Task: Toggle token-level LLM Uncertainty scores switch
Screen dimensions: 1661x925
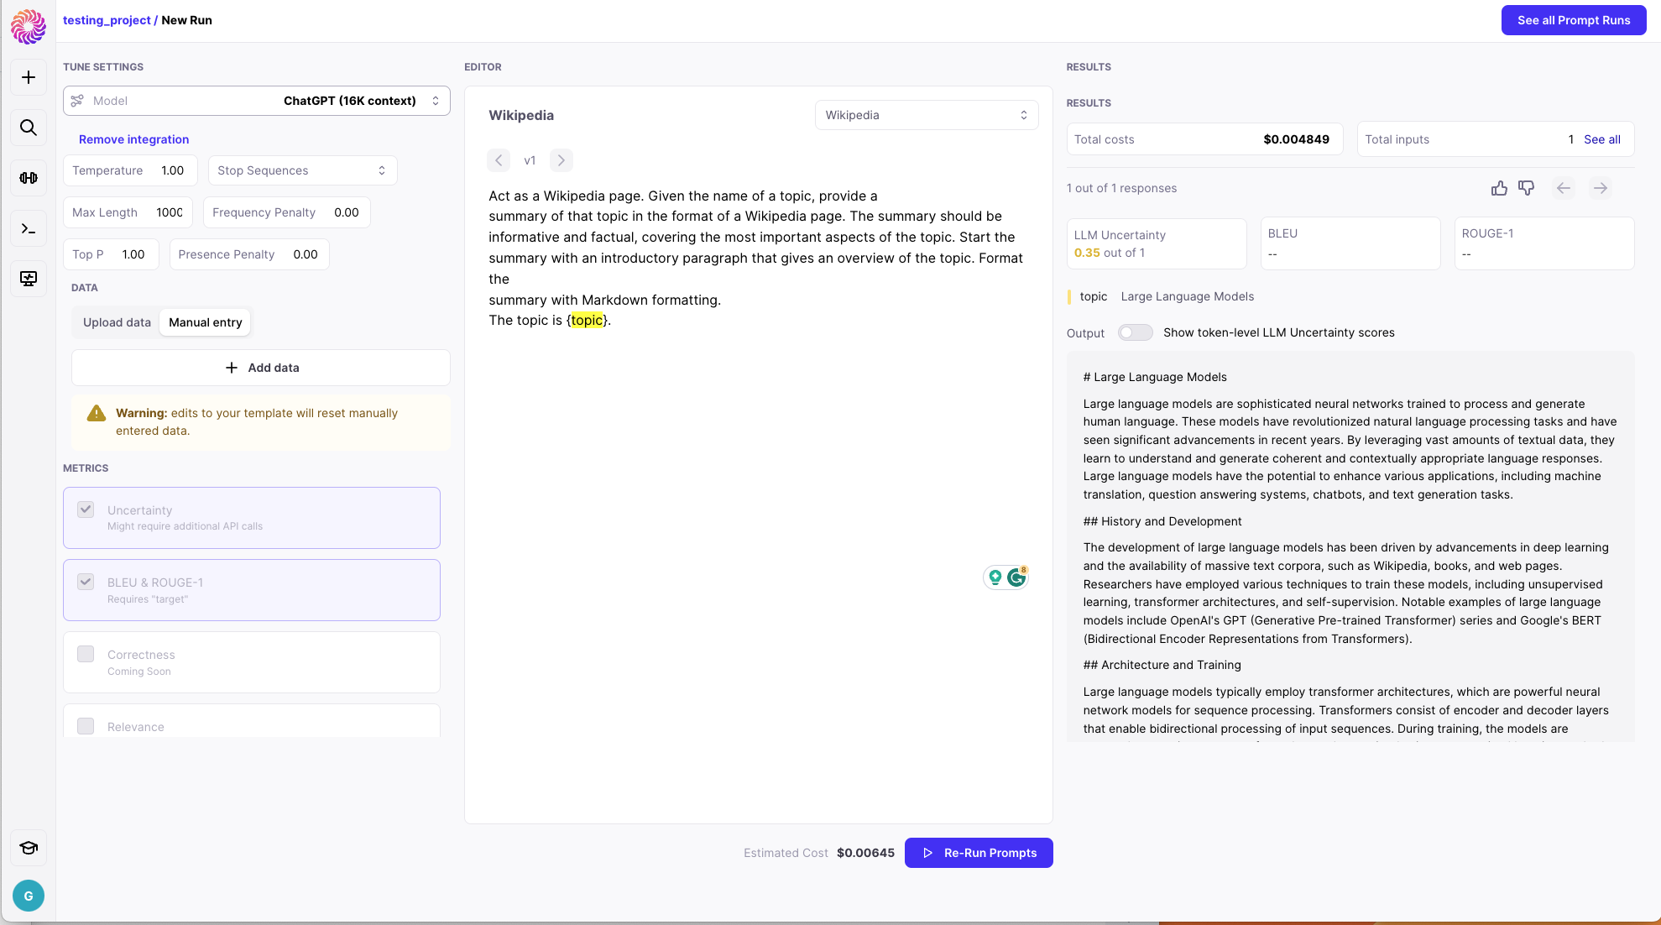Action: 1135,332
